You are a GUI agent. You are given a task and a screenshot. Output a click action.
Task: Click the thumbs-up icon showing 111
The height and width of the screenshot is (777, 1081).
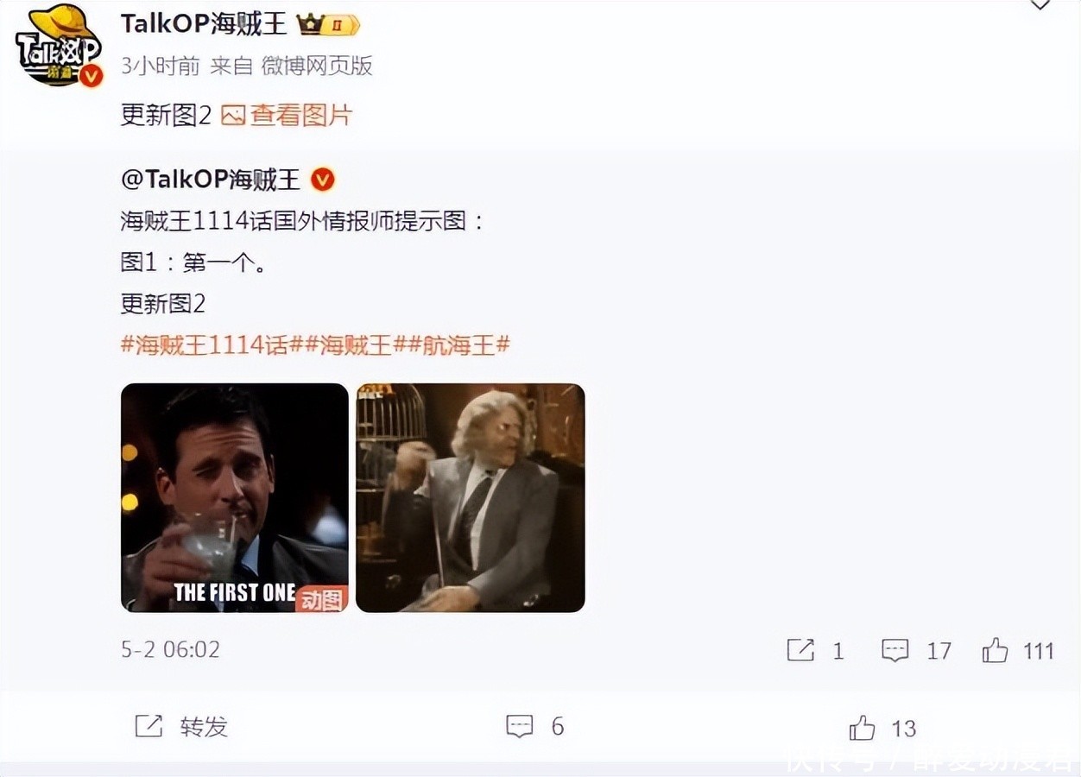995,650
